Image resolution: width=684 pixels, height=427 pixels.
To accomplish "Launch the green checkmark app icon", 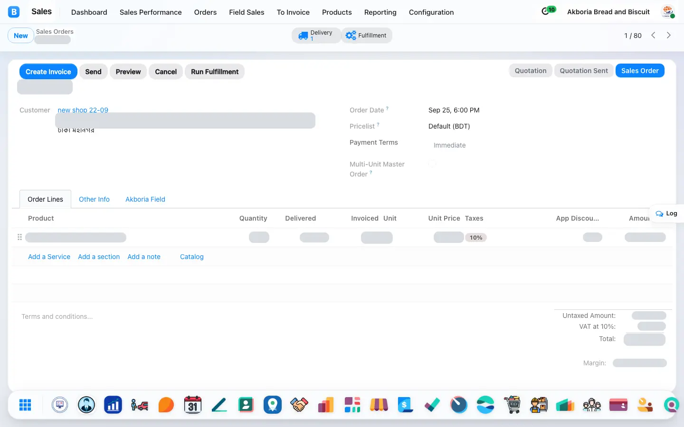I will (432, 405).
